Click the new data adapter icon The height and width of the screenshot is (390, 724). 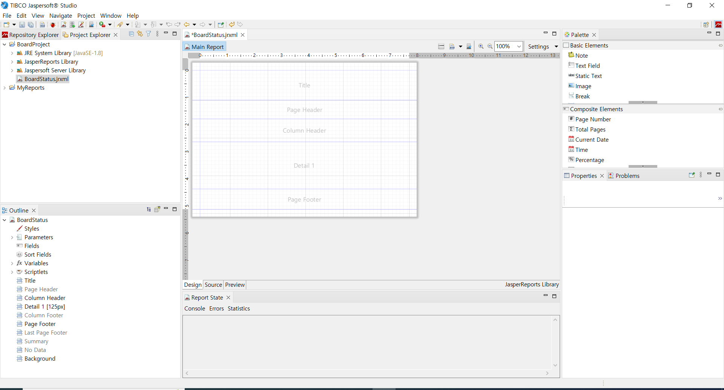[72, 24]
